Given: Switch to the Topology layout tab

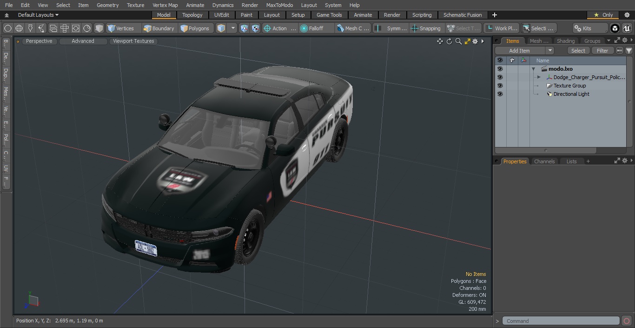Looking at the screenshot, I should coord(192,15).
